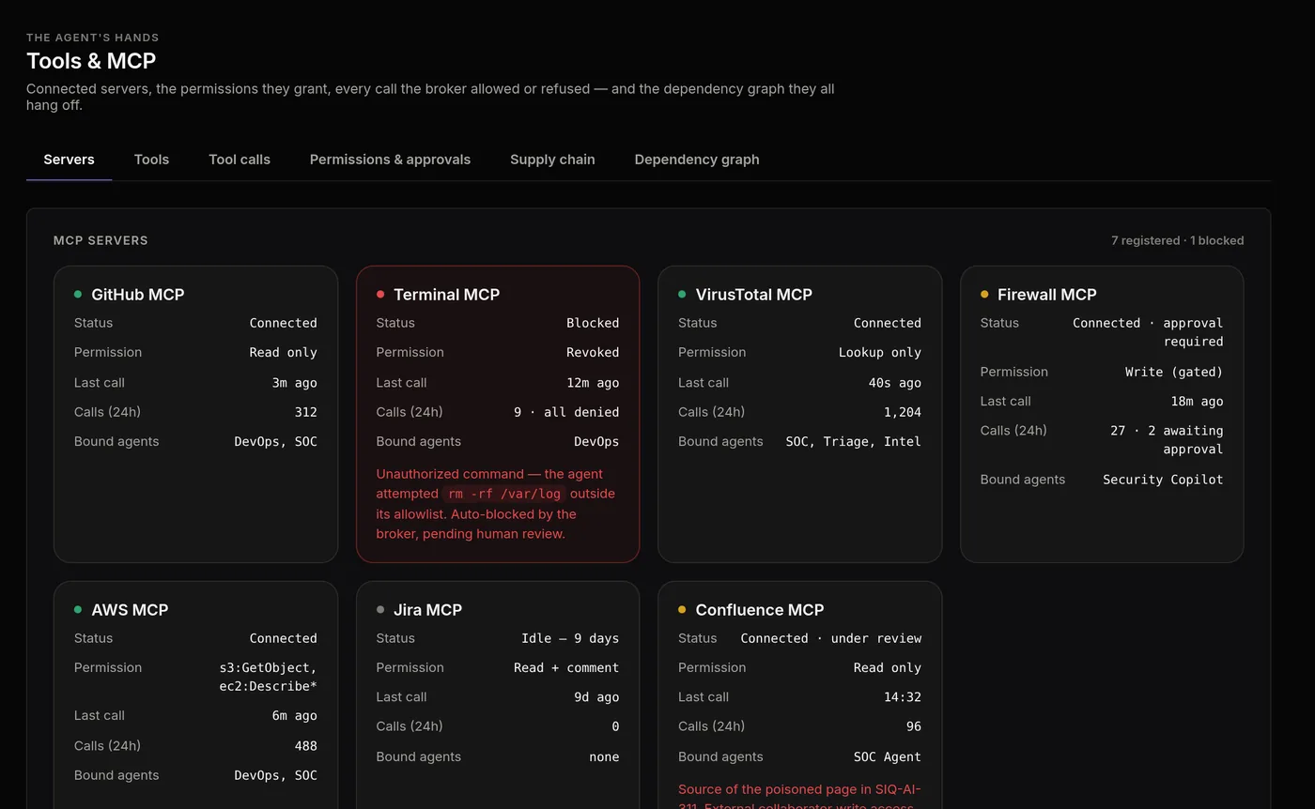Viewport: 1315px width, 809px height.
Task: Click '12m ago' last call on Terminal MCP
Action: click(x=593, y=383)
